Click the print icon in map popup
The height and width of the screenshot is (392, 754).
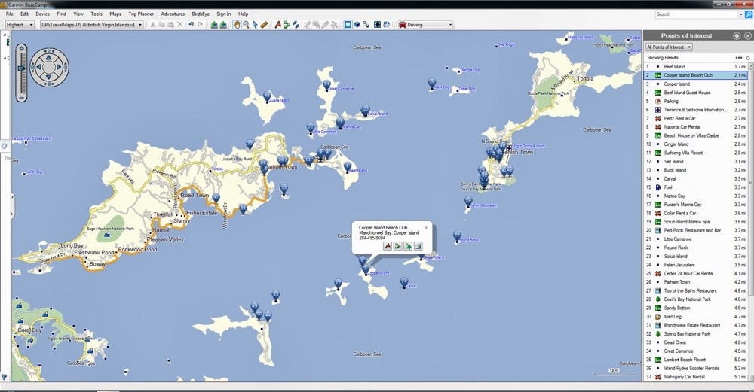pyautogui.click(x=418, y=246)
